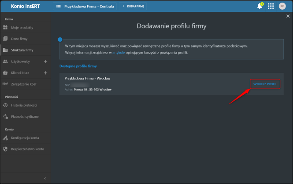Collapse the left sidebar with chevron
Viewport: 293px width, 184px height.
(x=45, y=178)
